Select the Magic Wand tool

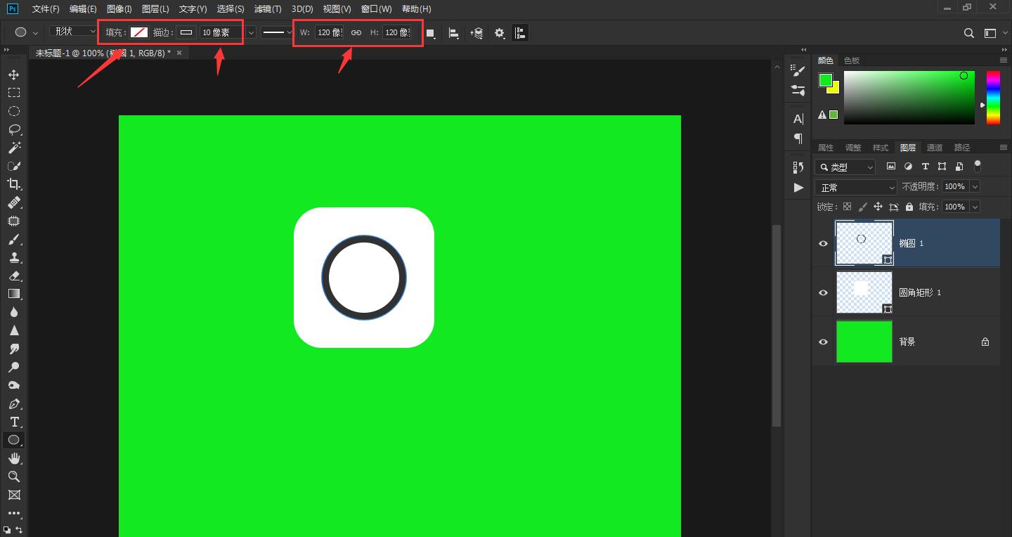[13, 148]
